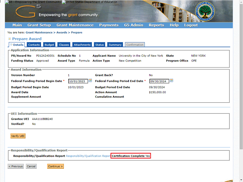
Task: Click the icon beside Prepare Award heading
Action: 9,39
